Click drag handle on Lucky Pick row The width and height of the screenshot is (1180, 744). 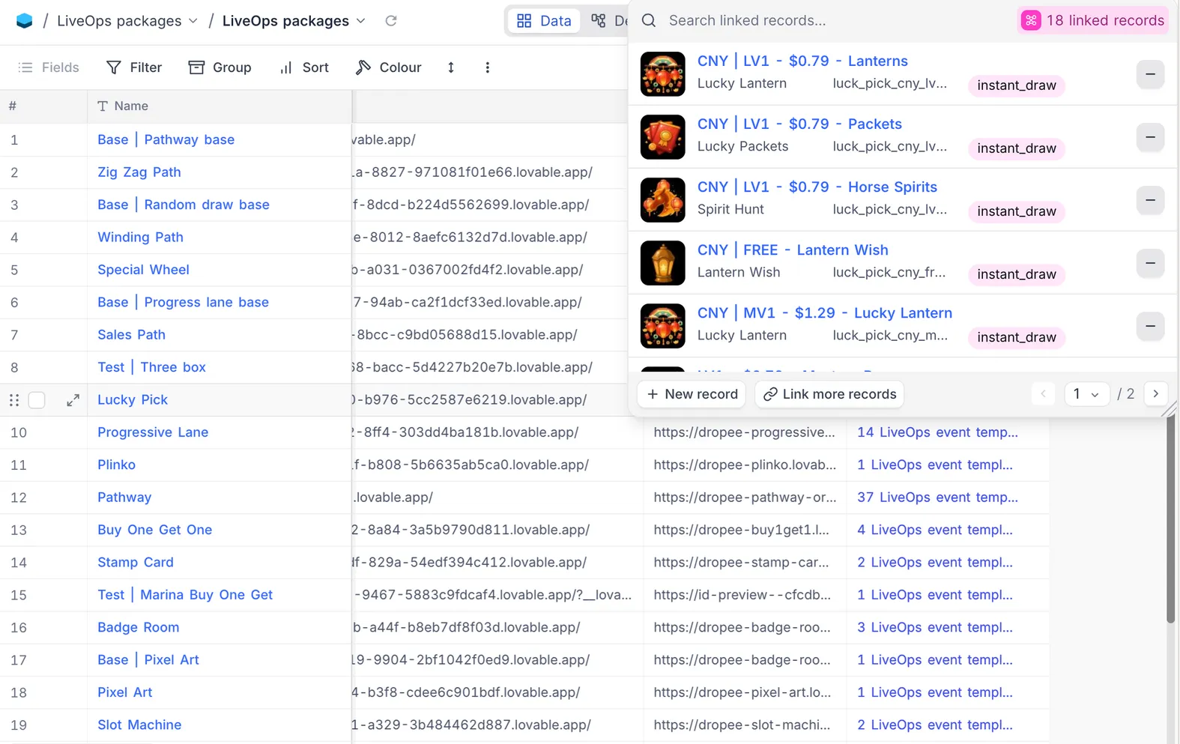pos(13,400)
